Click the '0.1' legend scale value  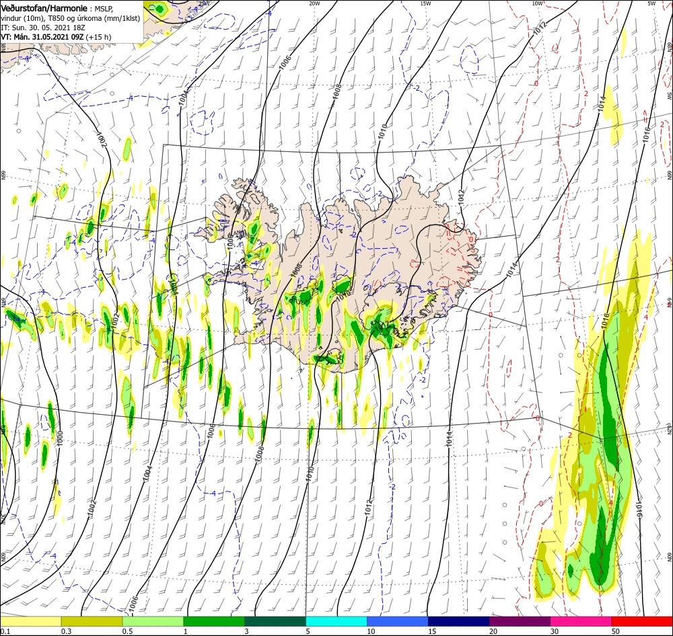(x=5, y=631)
